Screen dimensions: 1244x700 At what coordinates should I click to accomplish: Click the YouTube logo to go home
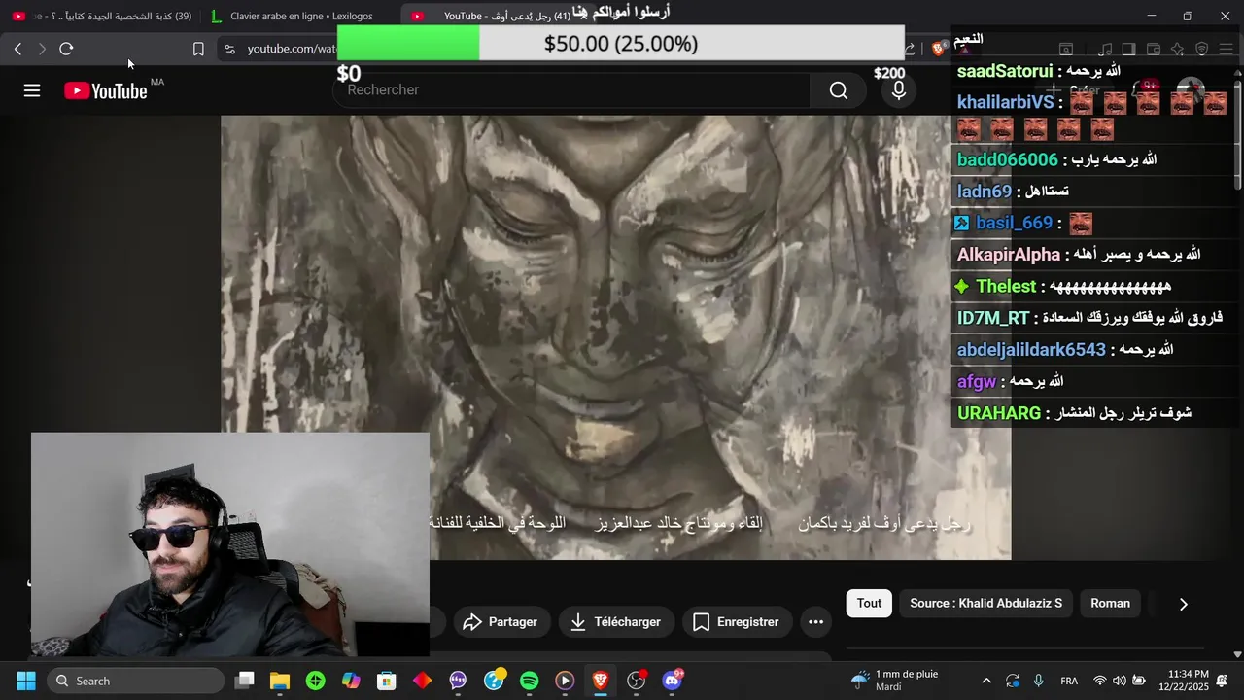click(x=106, y=90)
